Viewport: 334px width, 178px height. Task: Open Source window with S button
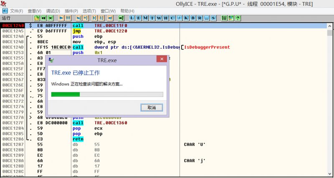pos(213,18)
